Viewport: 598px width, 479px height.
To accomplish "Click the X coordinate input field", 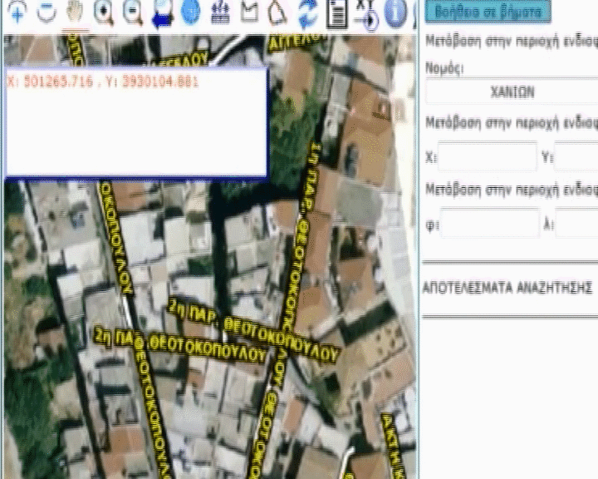I will pyautogui.click(x=488, y=156).
